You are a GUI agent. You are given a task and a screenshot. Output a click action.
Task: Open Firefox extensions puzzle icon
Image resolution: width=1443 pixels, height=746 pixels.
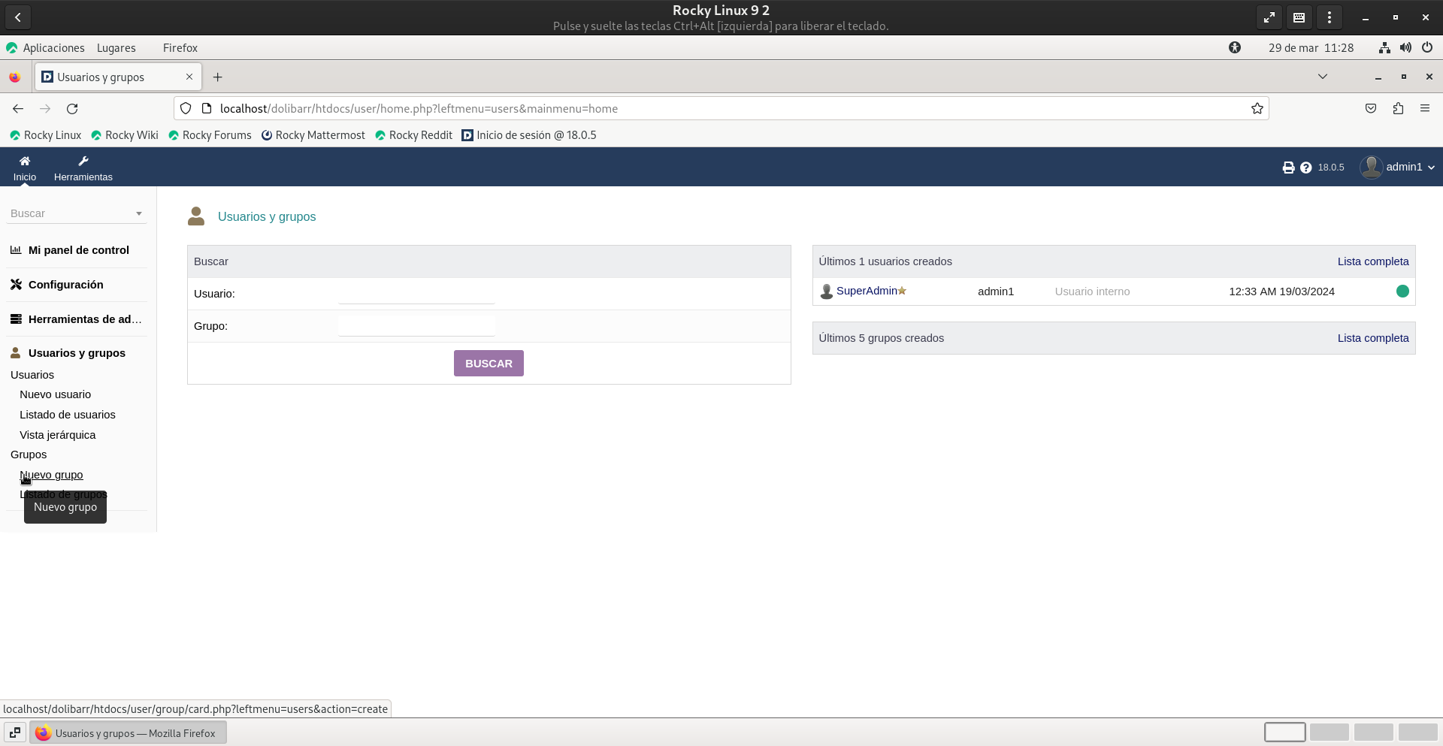(x=1398, y=109)
